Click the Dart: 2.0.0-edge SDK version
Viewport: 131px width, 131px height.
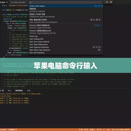tap(121, 130)
